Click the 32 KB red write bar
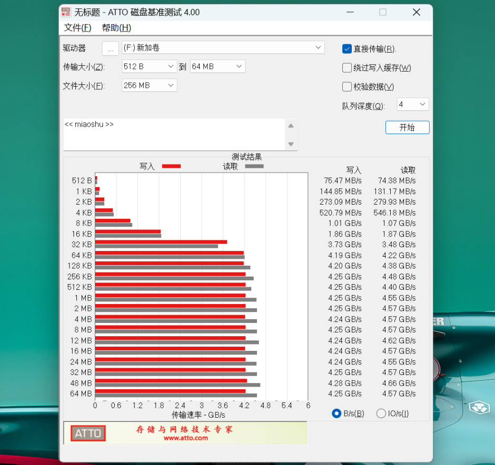Image resolution: width=495 pixels, height=465 pixels. tap(161, 242)
